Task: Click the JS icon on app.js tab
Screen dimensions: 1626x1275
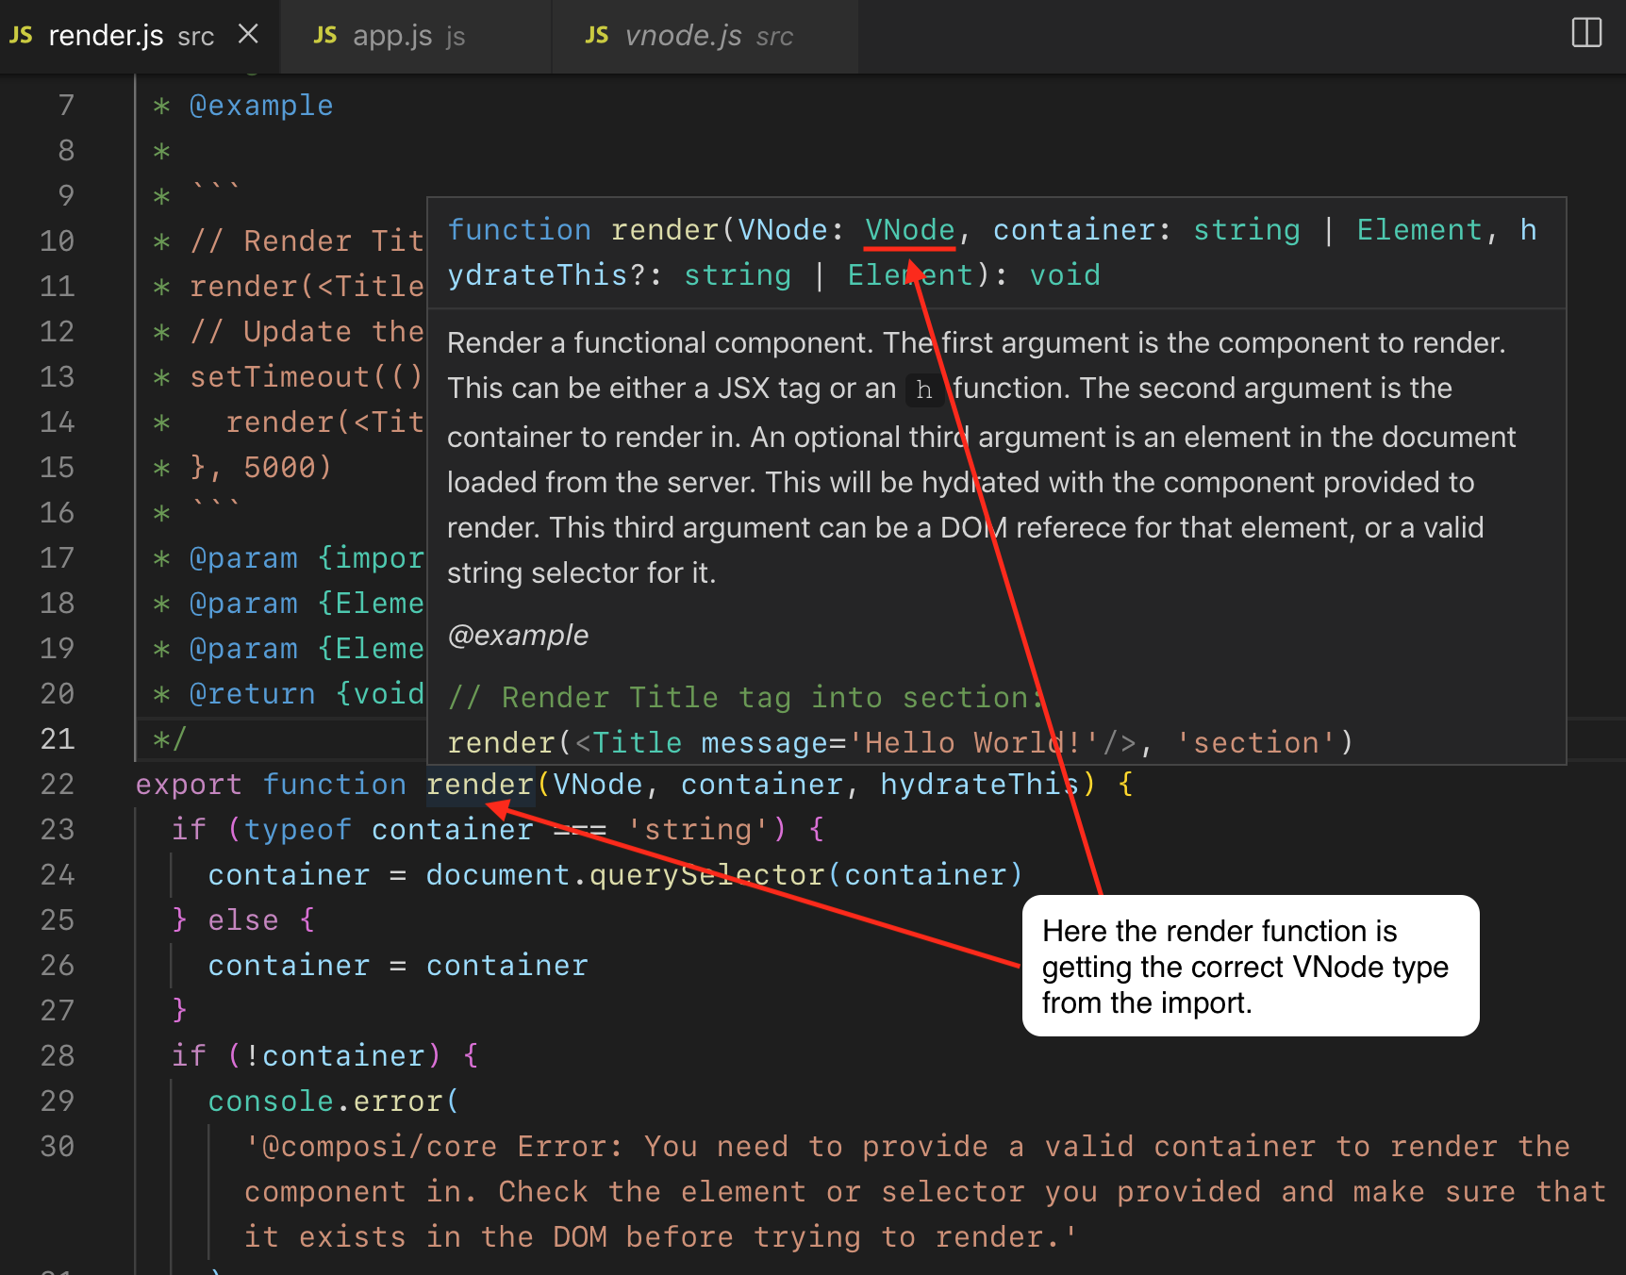Action: pyautogui.click(x=325, y=35)
